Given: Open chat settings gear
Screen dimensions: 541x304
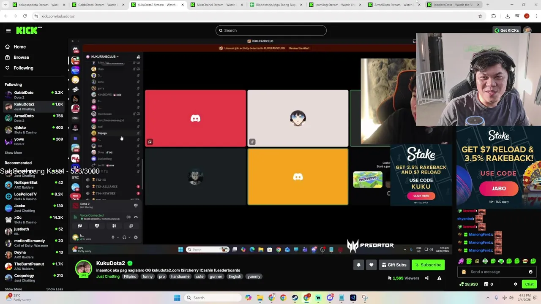Looking at the screenshot, I should 515,284.
